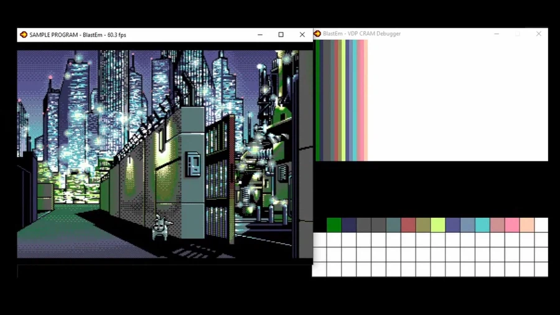Select the indigo purple palette swatch
The height and width of the screenshot is (315, 560).
point(452,225)
